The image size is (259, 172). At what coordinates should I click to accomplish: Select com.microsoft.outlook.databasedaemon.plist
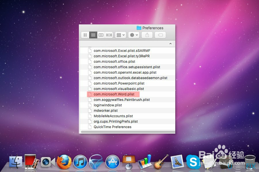(x=127, y=78)
